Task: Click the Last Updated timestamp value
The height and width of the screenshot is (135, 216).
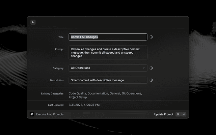Action: (84, 105)
